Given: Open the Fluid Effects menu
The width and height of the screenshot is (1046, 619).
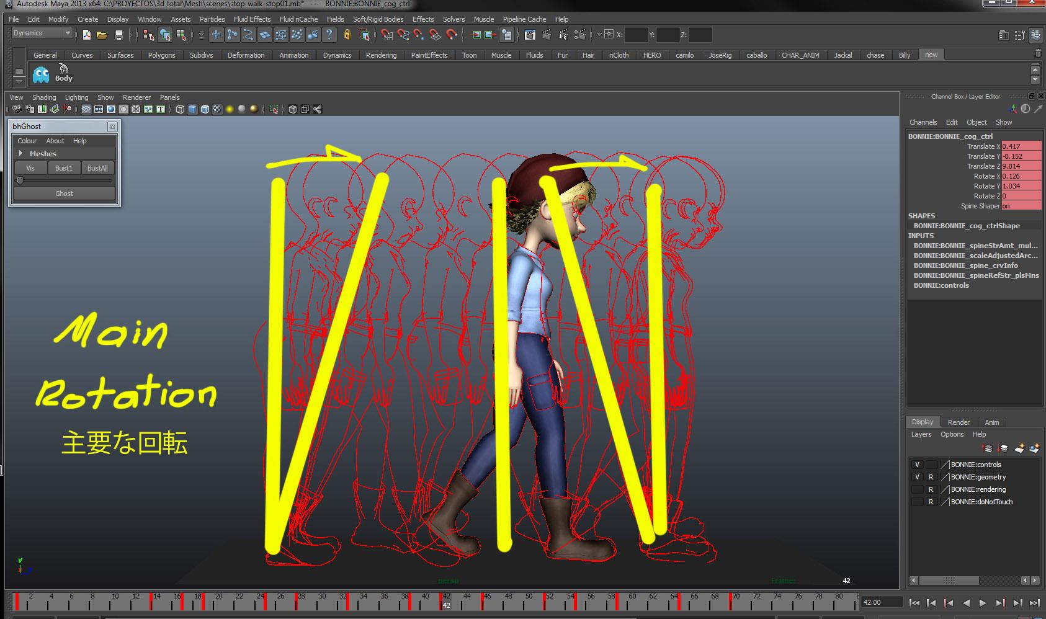Looking at the screenshot, I should 252,19.
